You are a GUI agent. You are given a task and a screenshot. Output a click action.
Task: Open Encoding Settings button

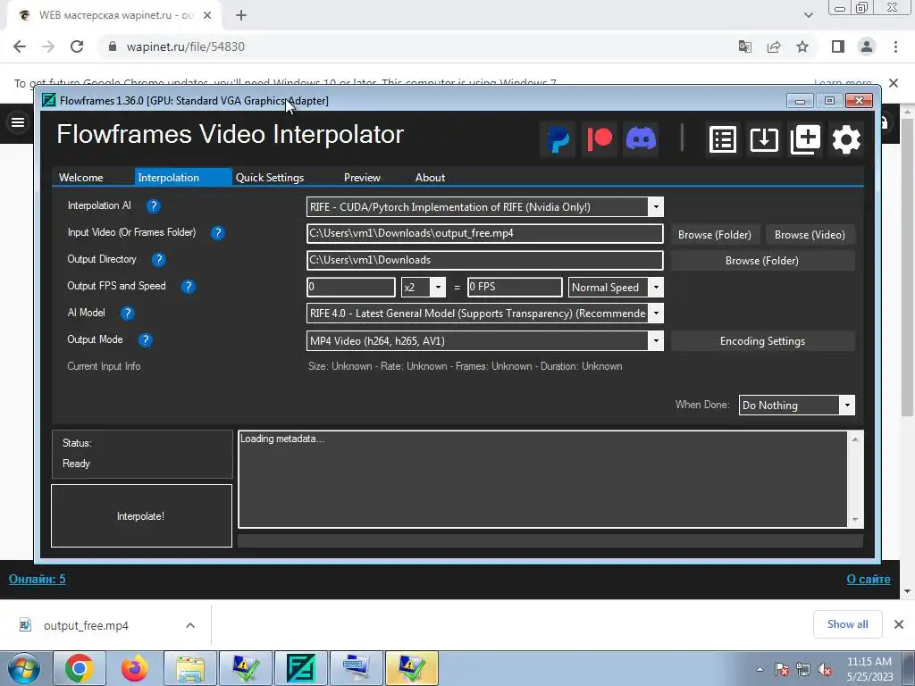point(762,341)
